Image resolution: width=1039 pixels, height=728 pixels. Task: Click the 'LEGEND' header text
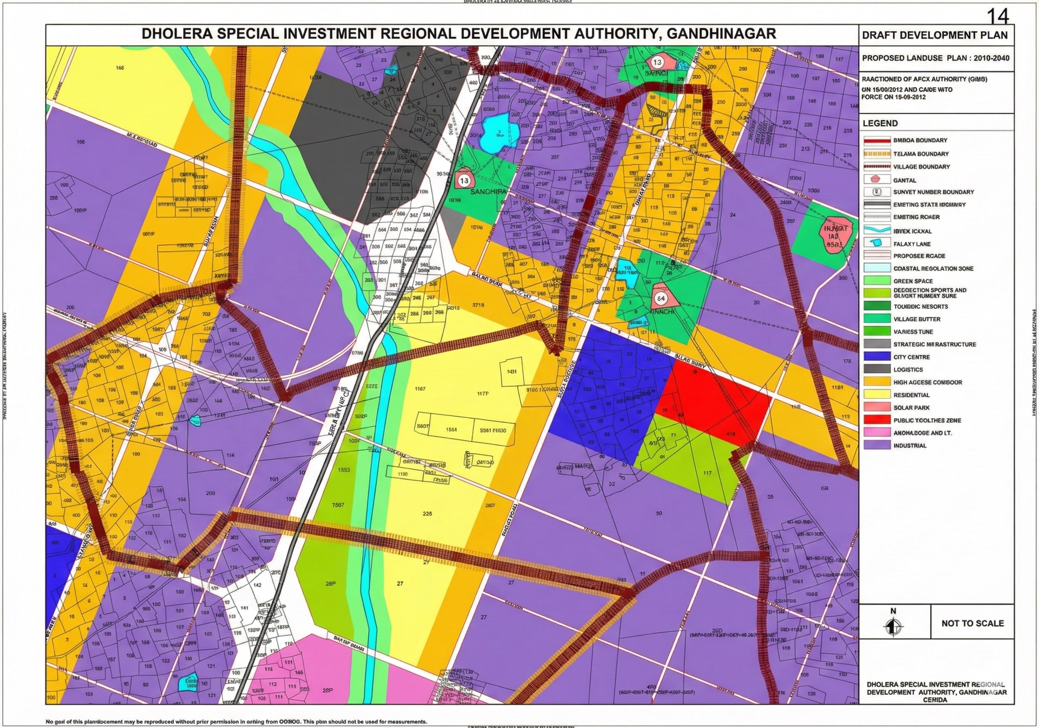880,123
